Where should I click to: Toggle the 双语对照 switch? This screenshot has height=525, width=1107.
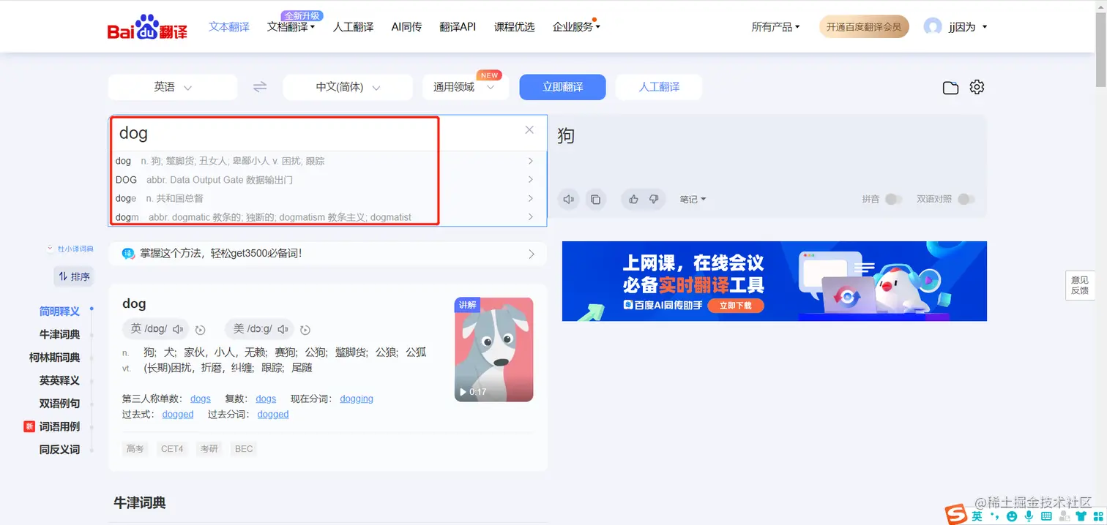[966, 199]
